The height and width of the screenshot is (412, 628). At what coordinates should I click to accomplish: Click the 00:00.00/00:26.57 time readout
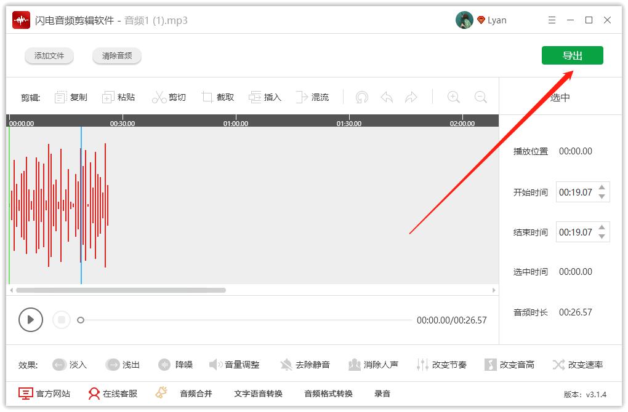[452, 320]
